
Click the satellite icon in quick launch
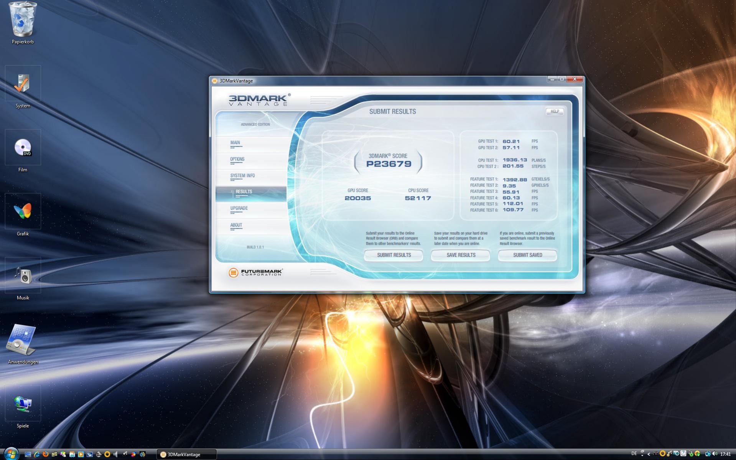point(125,454)
